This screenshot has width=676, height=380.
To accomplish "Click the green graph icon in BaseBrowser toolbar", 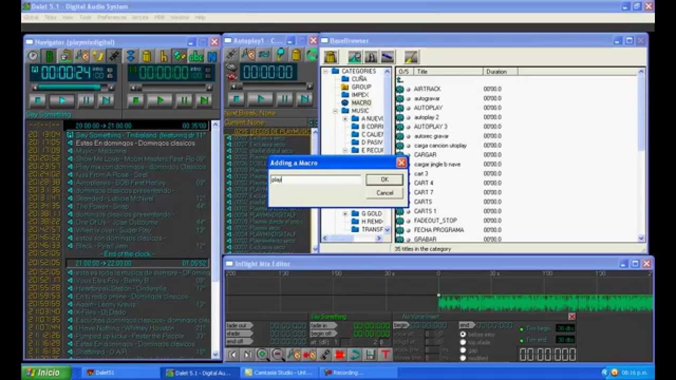I will (x=355, y=56).
